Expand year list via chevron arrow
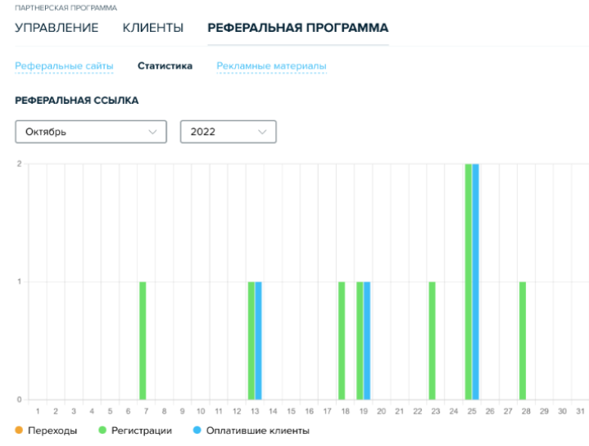This screenshot has width=589, height=446. click(262, 132)
